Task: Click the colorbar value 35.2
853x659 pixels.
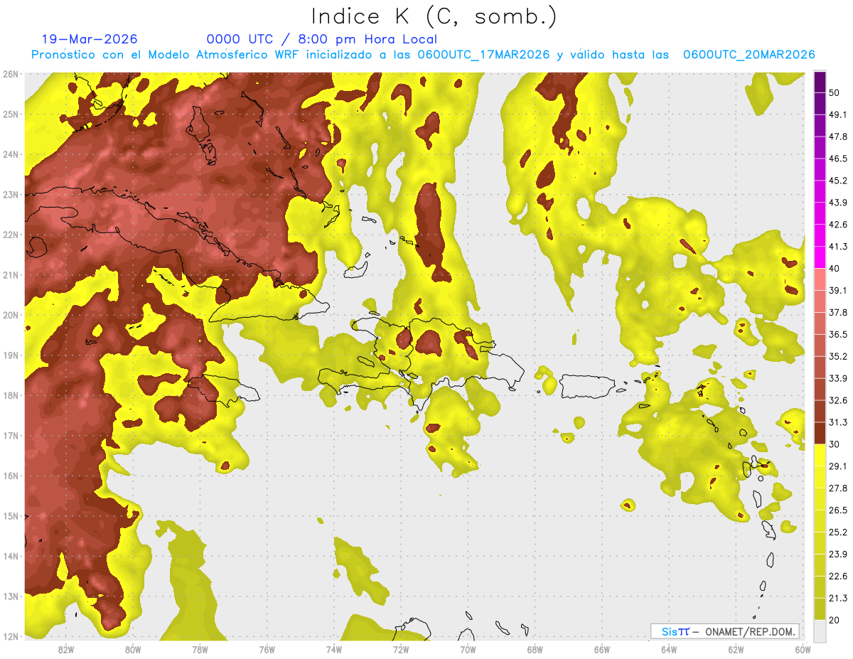Action: click(x=838, y=356)
